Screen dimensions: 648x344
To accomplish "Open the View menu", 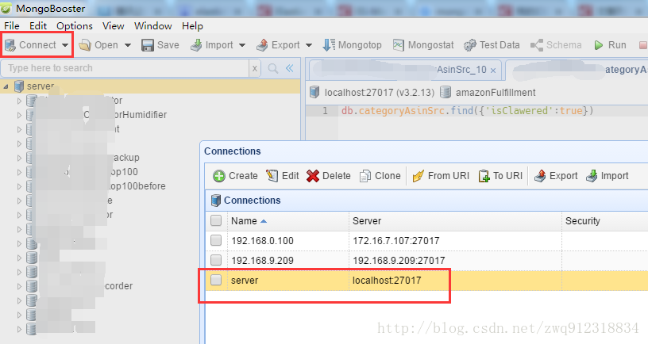I will point(114,25).
